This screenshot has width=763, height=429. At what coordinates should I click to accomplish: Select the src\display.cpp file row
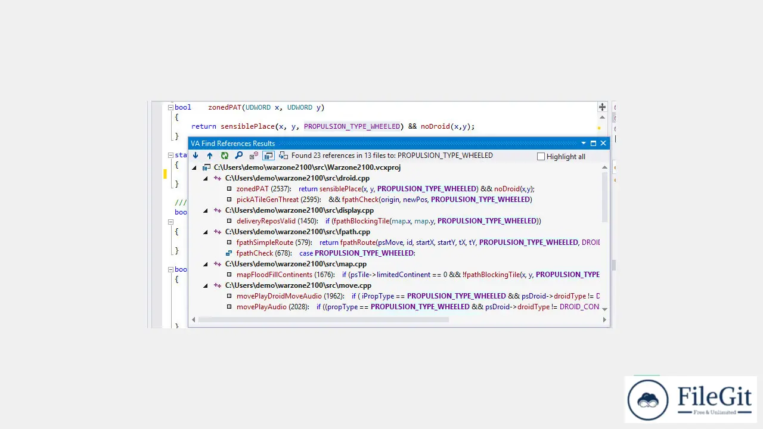point(299,210)
